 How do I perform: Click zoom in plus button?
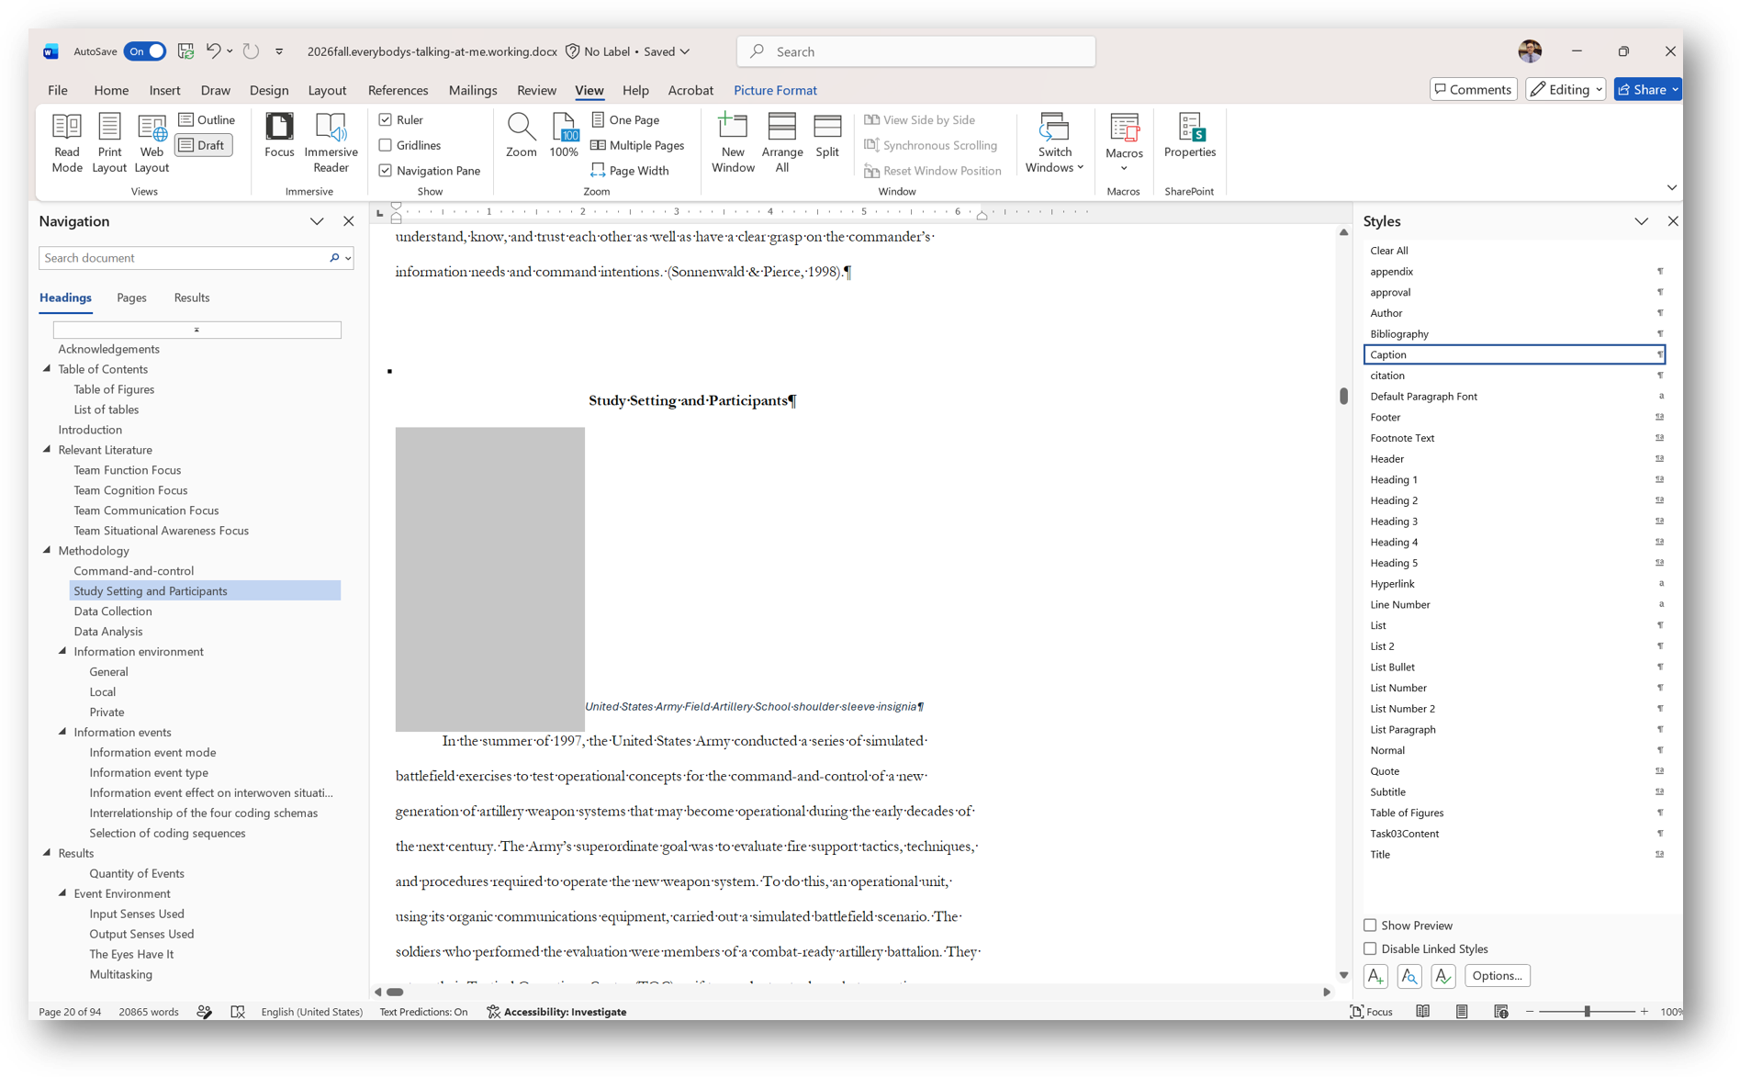1645,1012
